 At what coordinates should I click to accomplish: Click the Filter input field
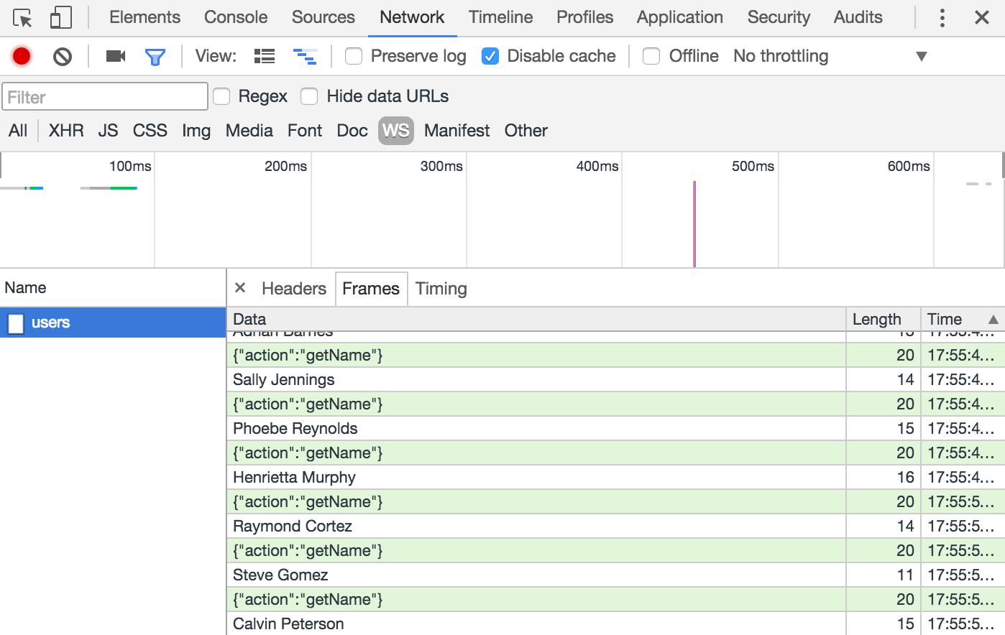(104, 96)
